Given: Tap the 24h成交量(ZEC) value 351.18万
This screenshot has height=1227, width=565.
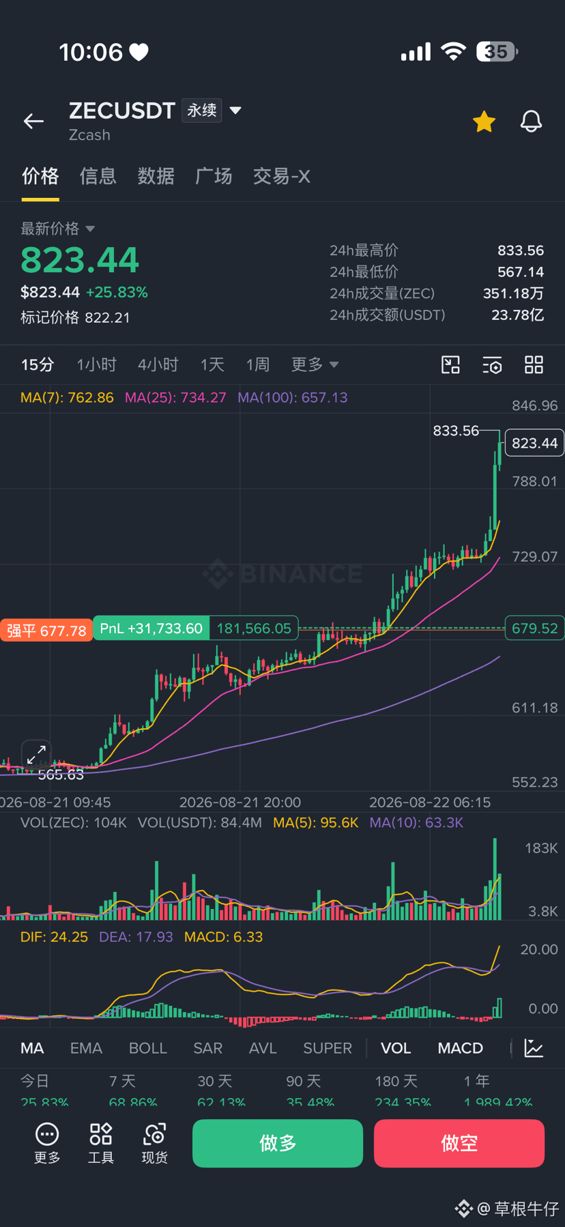Looking at the screenshot, I should coord(513,293).
